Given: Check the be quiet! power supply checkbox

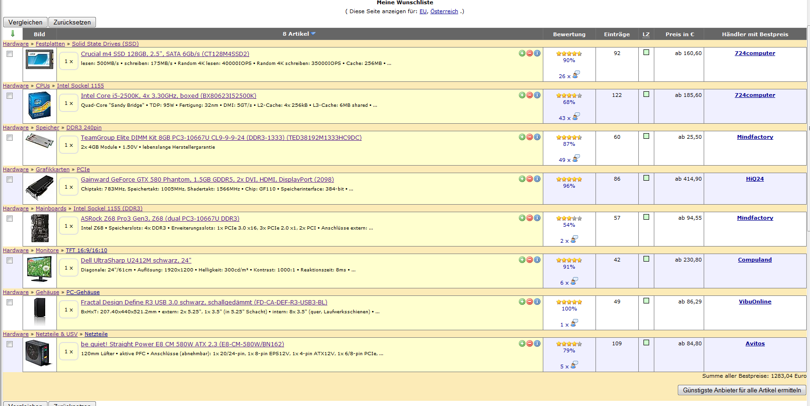Looking at the screenshot, I should (x=9, y=344).
